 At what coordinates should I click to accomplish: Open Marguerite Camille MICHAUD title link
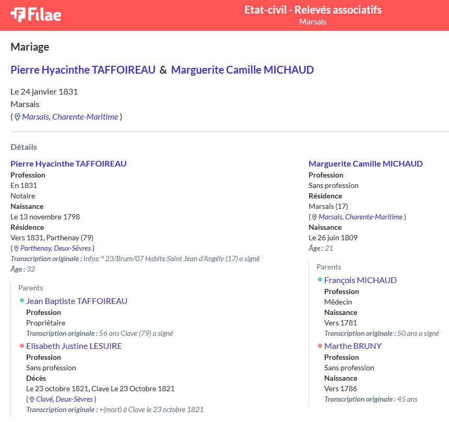coord(242,70)
